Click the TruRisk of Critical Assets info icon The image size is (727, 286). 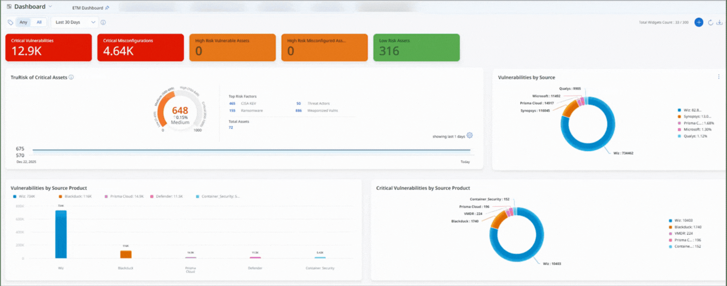(x=71, y=77)
